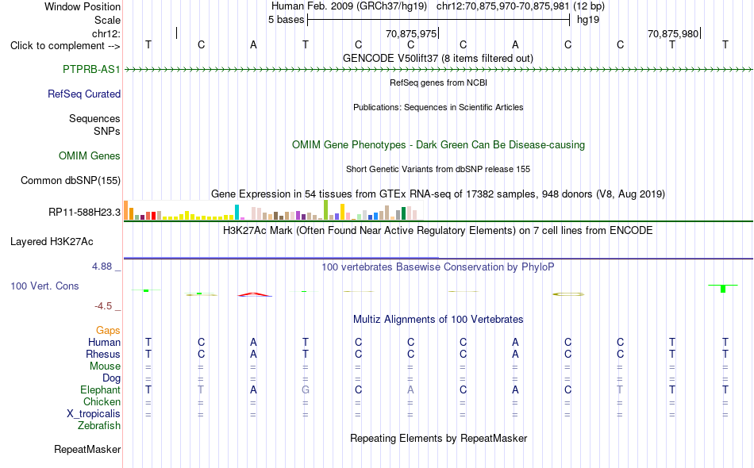Click the PTPRB-AS1 green arrowed gene line
The height and width of the screenshot is (468, 754).
tap(438, 70)
